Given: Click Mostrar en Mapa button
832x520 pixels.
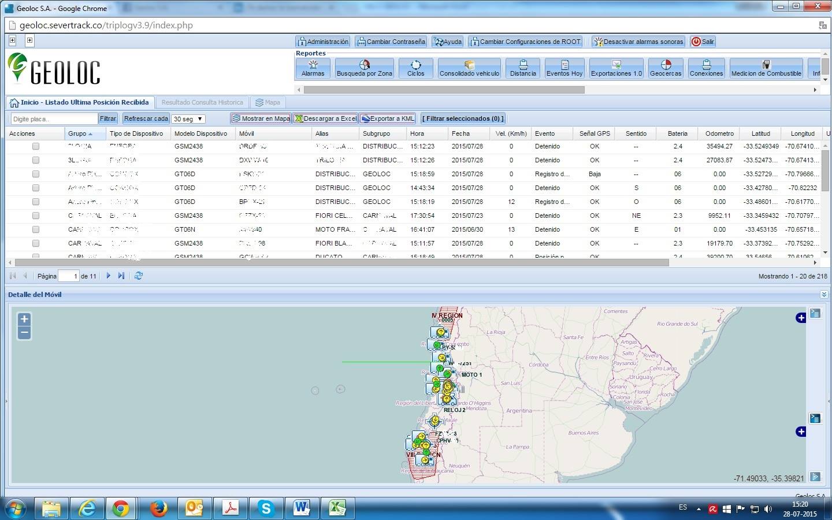Looking at the screenshot, I should coord(261,118).
